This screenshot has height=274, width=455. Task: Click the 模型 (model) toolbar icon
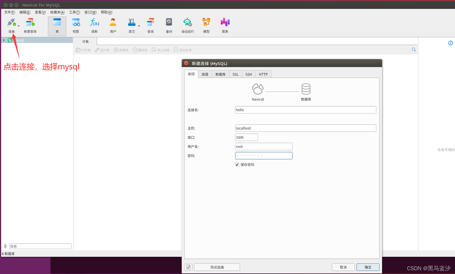pos(206,22)
